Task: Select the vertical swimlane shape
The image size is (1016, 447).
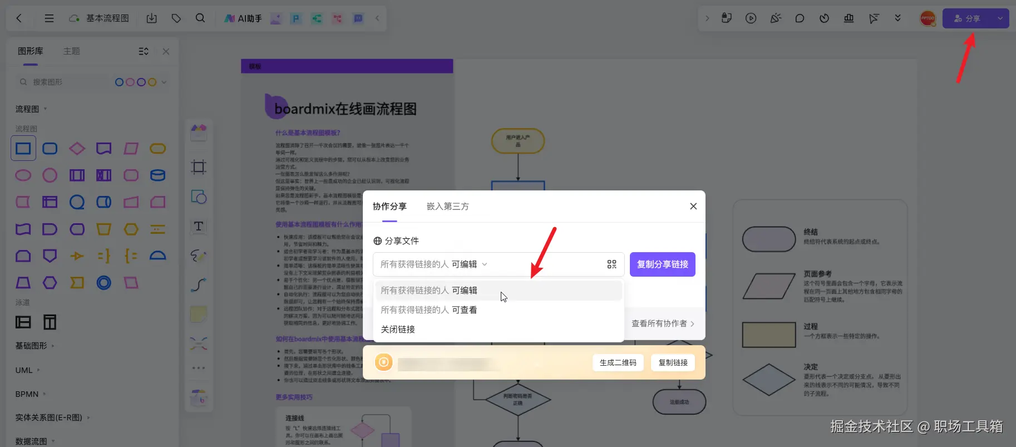Action: [x=50, y=322]
